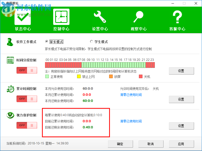Click the 家长模式下电脑不受任何限制 description text
Viewport: 202px width, 151px height.
point(98,49)
